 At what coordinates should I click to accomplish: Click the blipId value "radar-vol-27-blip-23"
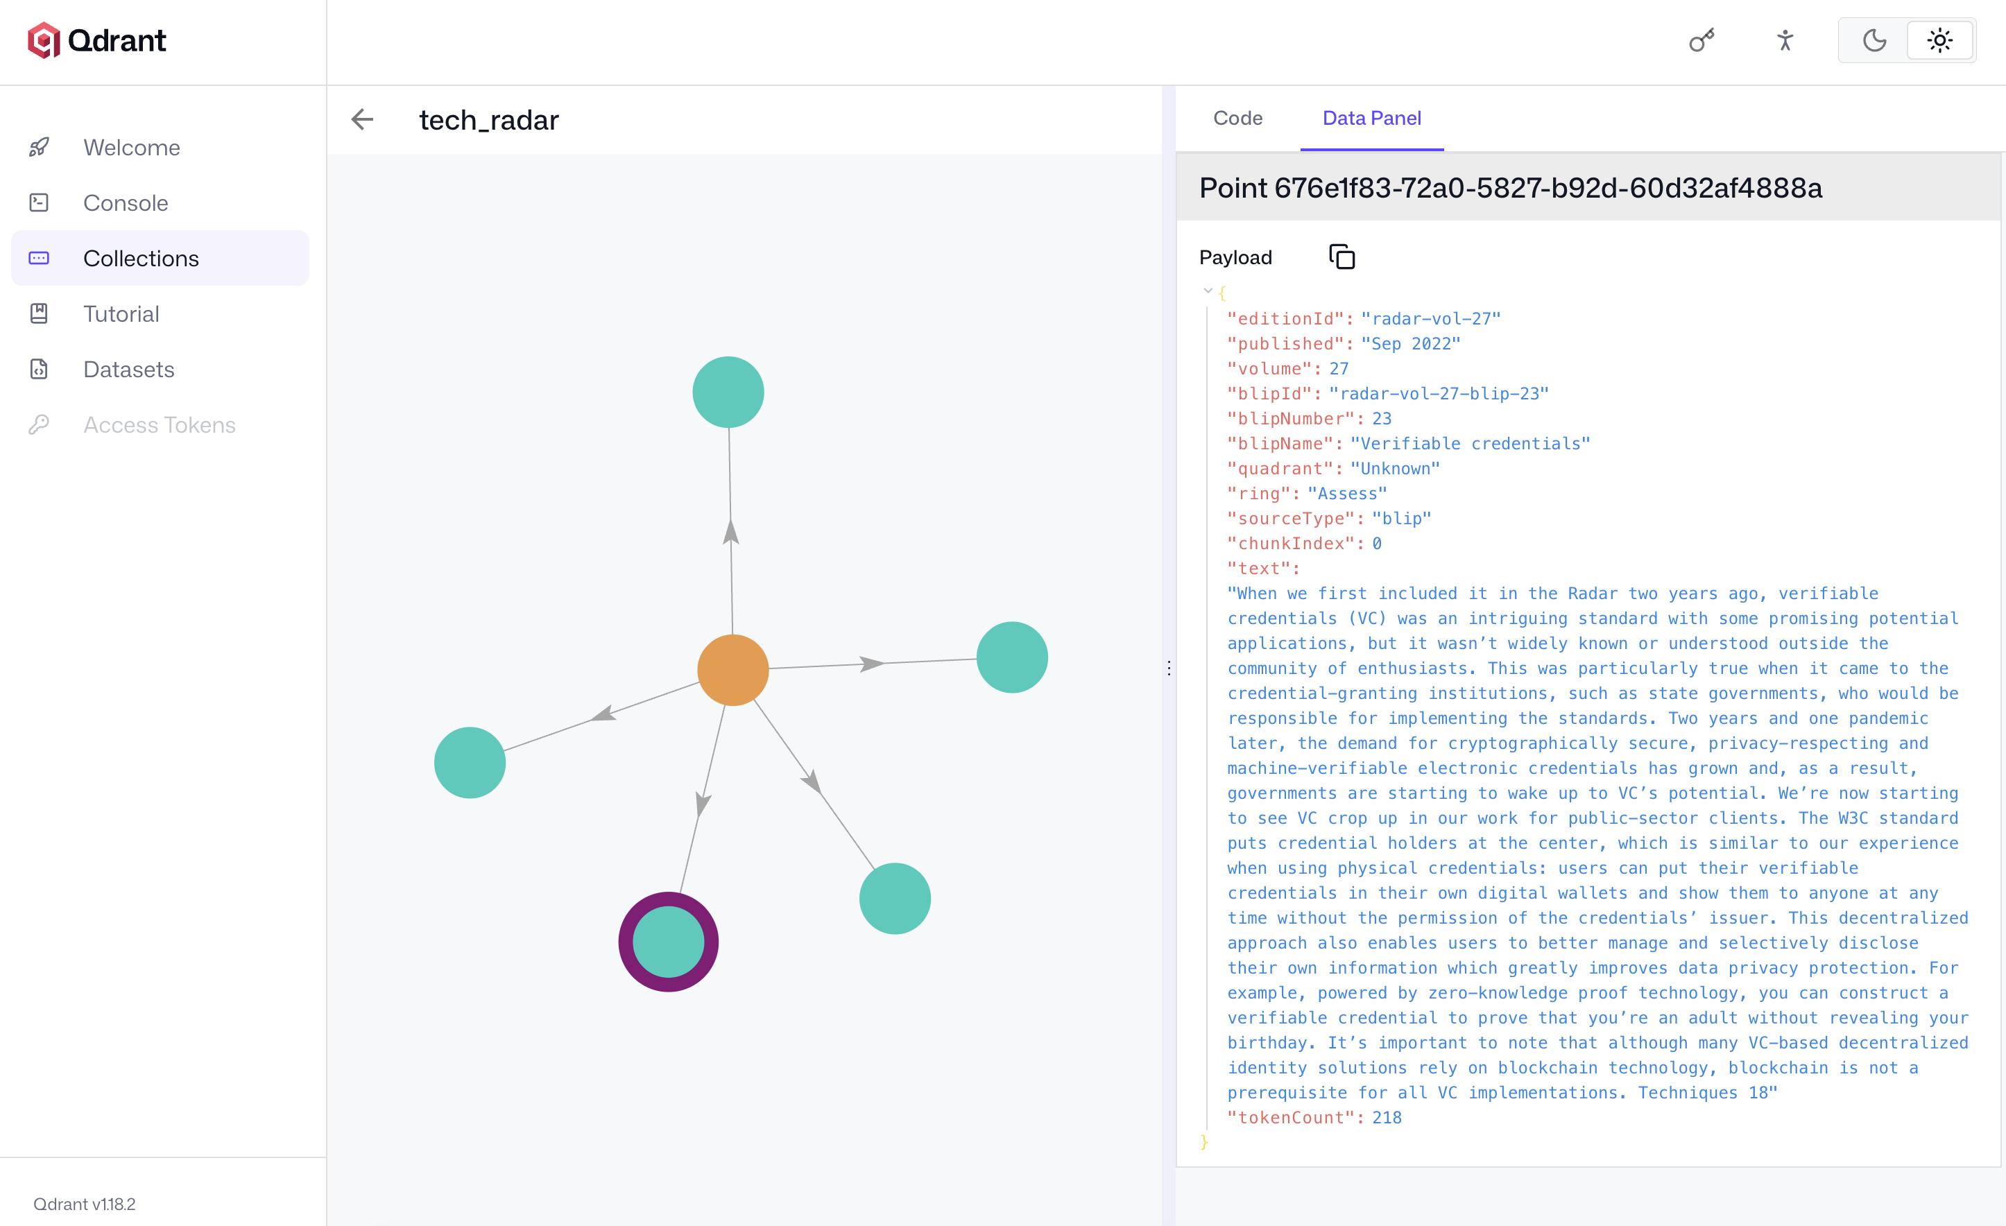pos(1439,393)
